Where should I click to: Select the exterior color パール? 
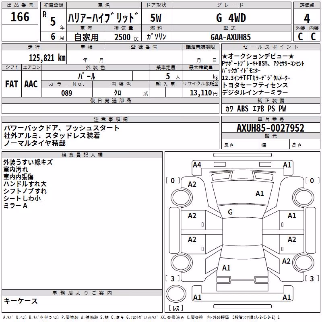click(87, 76)
